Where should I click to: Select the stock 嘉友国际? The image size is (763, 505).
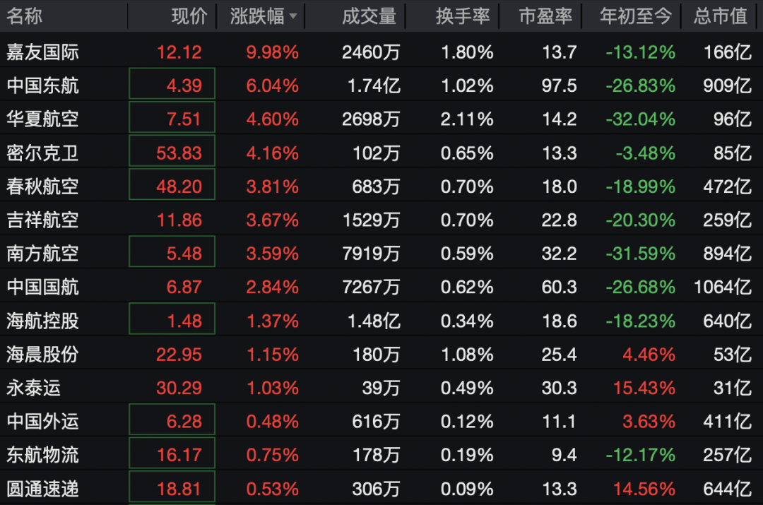click(x=43, y=52)
